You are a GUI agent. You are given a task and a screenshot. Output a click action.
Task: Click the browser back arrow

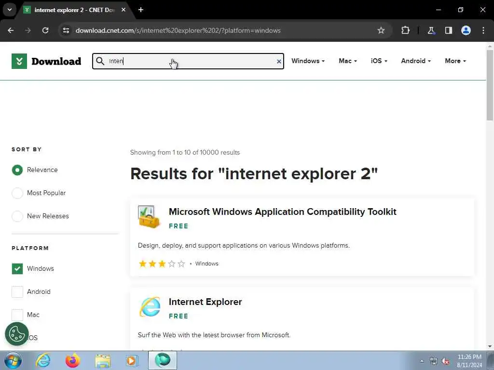11,30
